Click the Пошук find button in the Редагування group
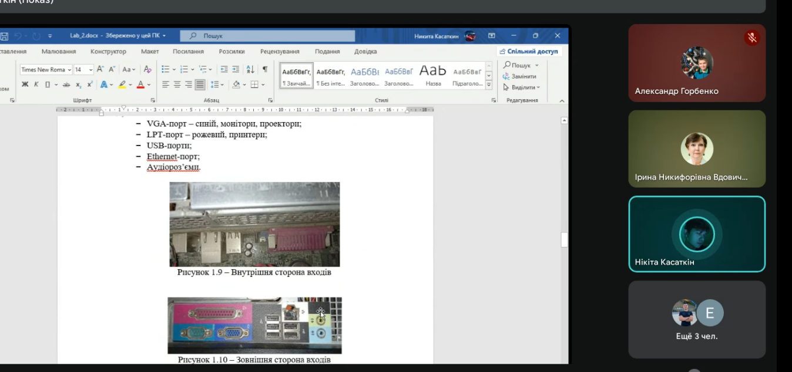 tap(521, 65)
